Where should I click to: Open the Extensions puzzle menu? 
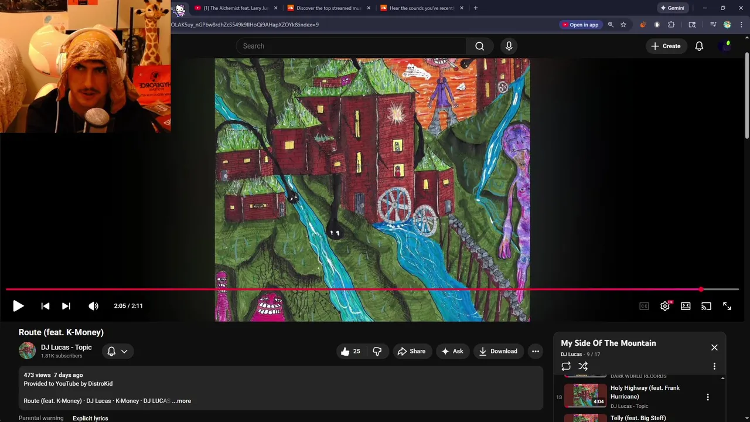671,25
